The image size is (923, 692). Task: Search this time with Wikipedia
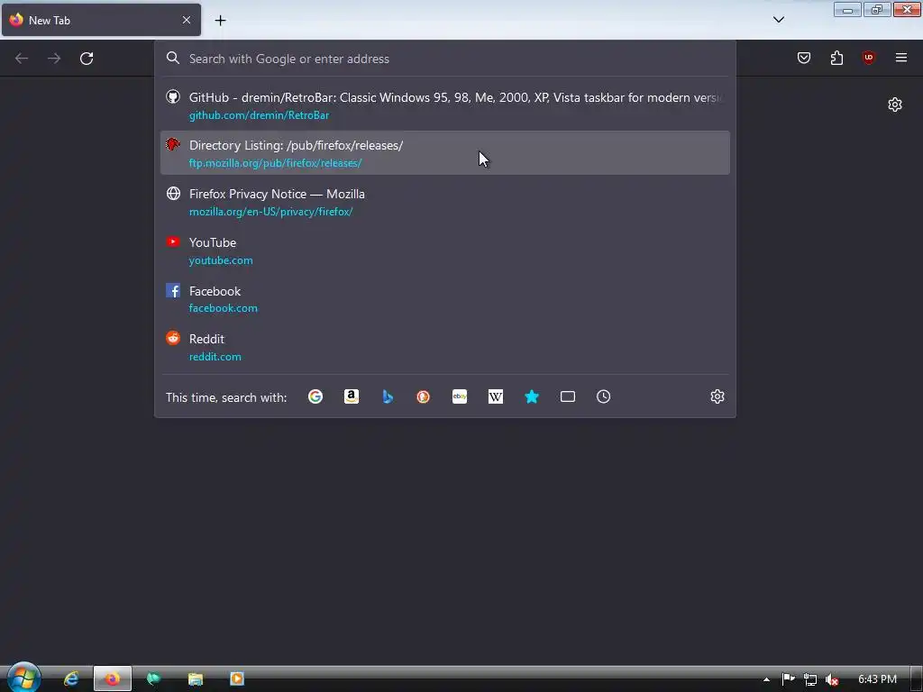tap(496, 396)
